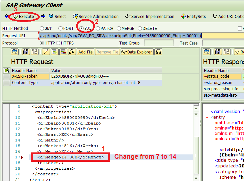Viewport: 244px width, 181px height.
Task: Click line 17 d:Menge 14.000 in the editor
Action: (x=70, y=157)
